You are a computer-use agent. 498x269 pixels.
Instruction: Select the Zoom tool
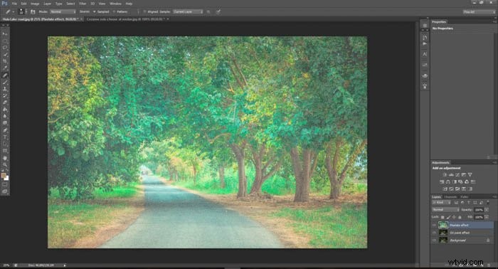click(5, 165)
